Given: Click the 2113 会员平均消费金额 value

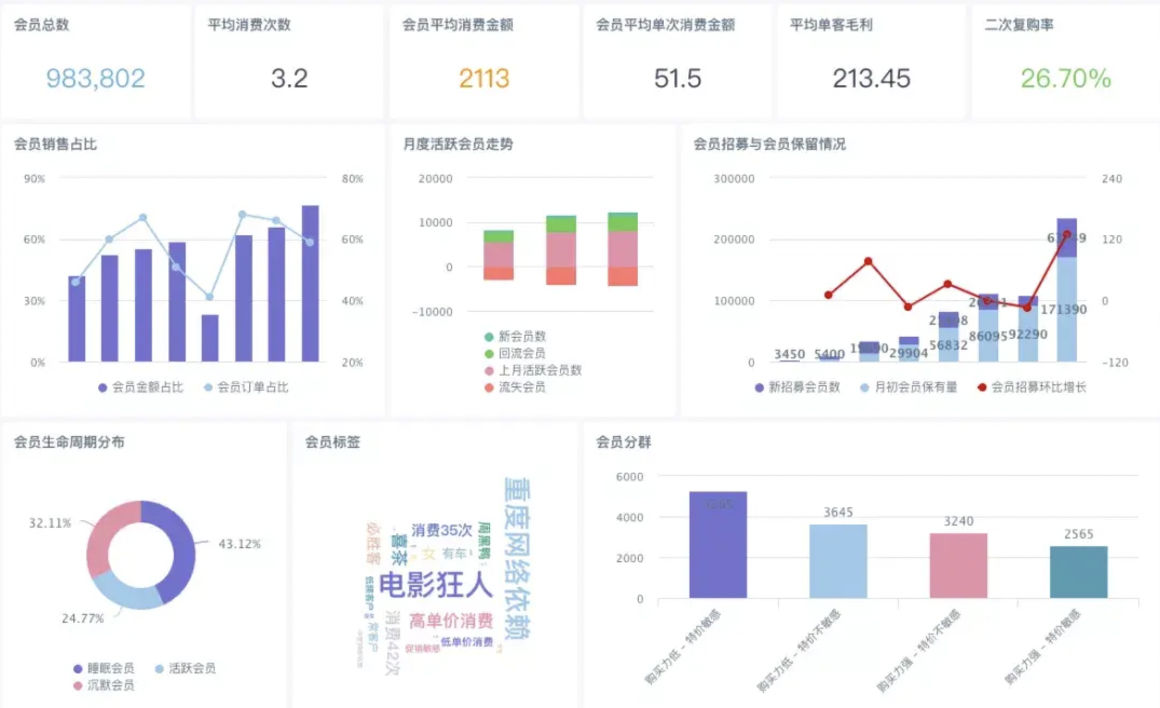Looking at the screenshot, I should [484, 78].
